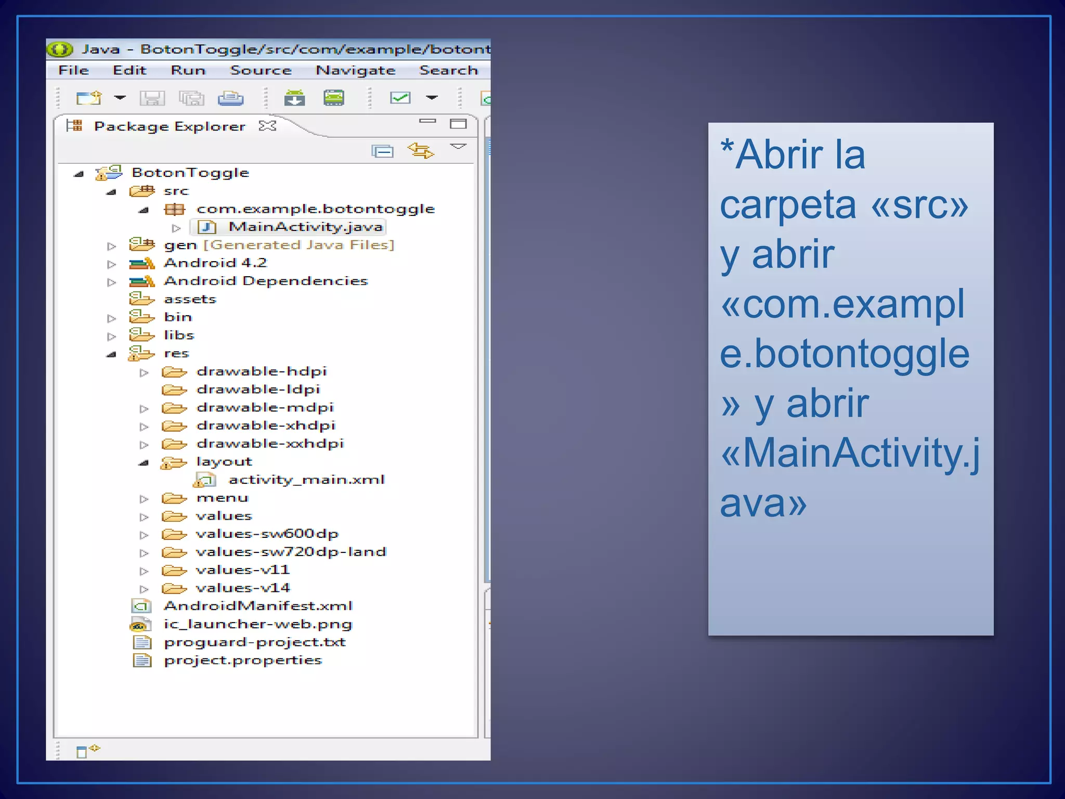Expand the menu folder
Viewport: 1065px width, 799px height.
pyautogui.click(x=144, y=499)
